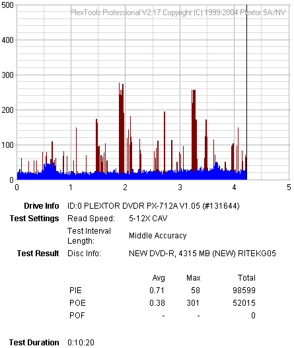The image size is (294, 348).
Task: Click the black end-of-disc vertical marker line
Action: click(x=246, y=92)
